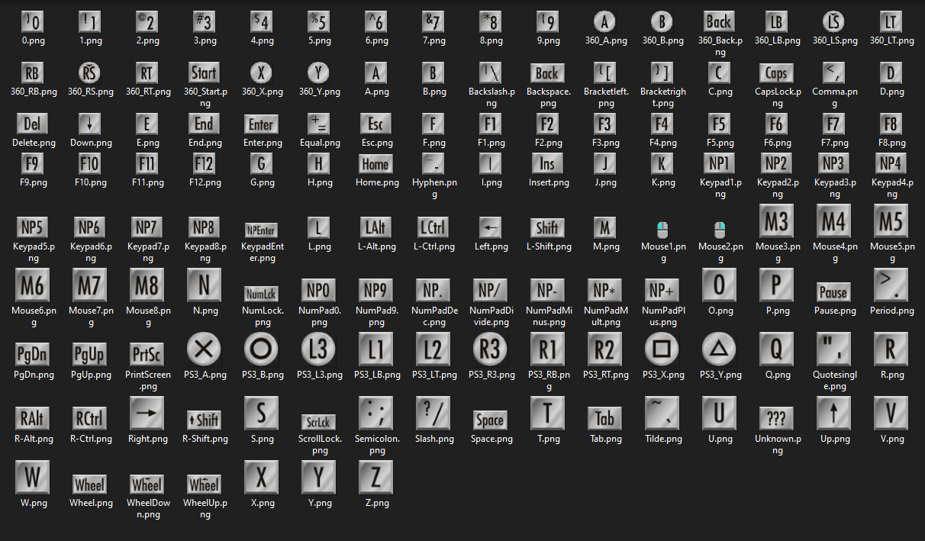Select the Tab.png key icon

tap(604, 418)
